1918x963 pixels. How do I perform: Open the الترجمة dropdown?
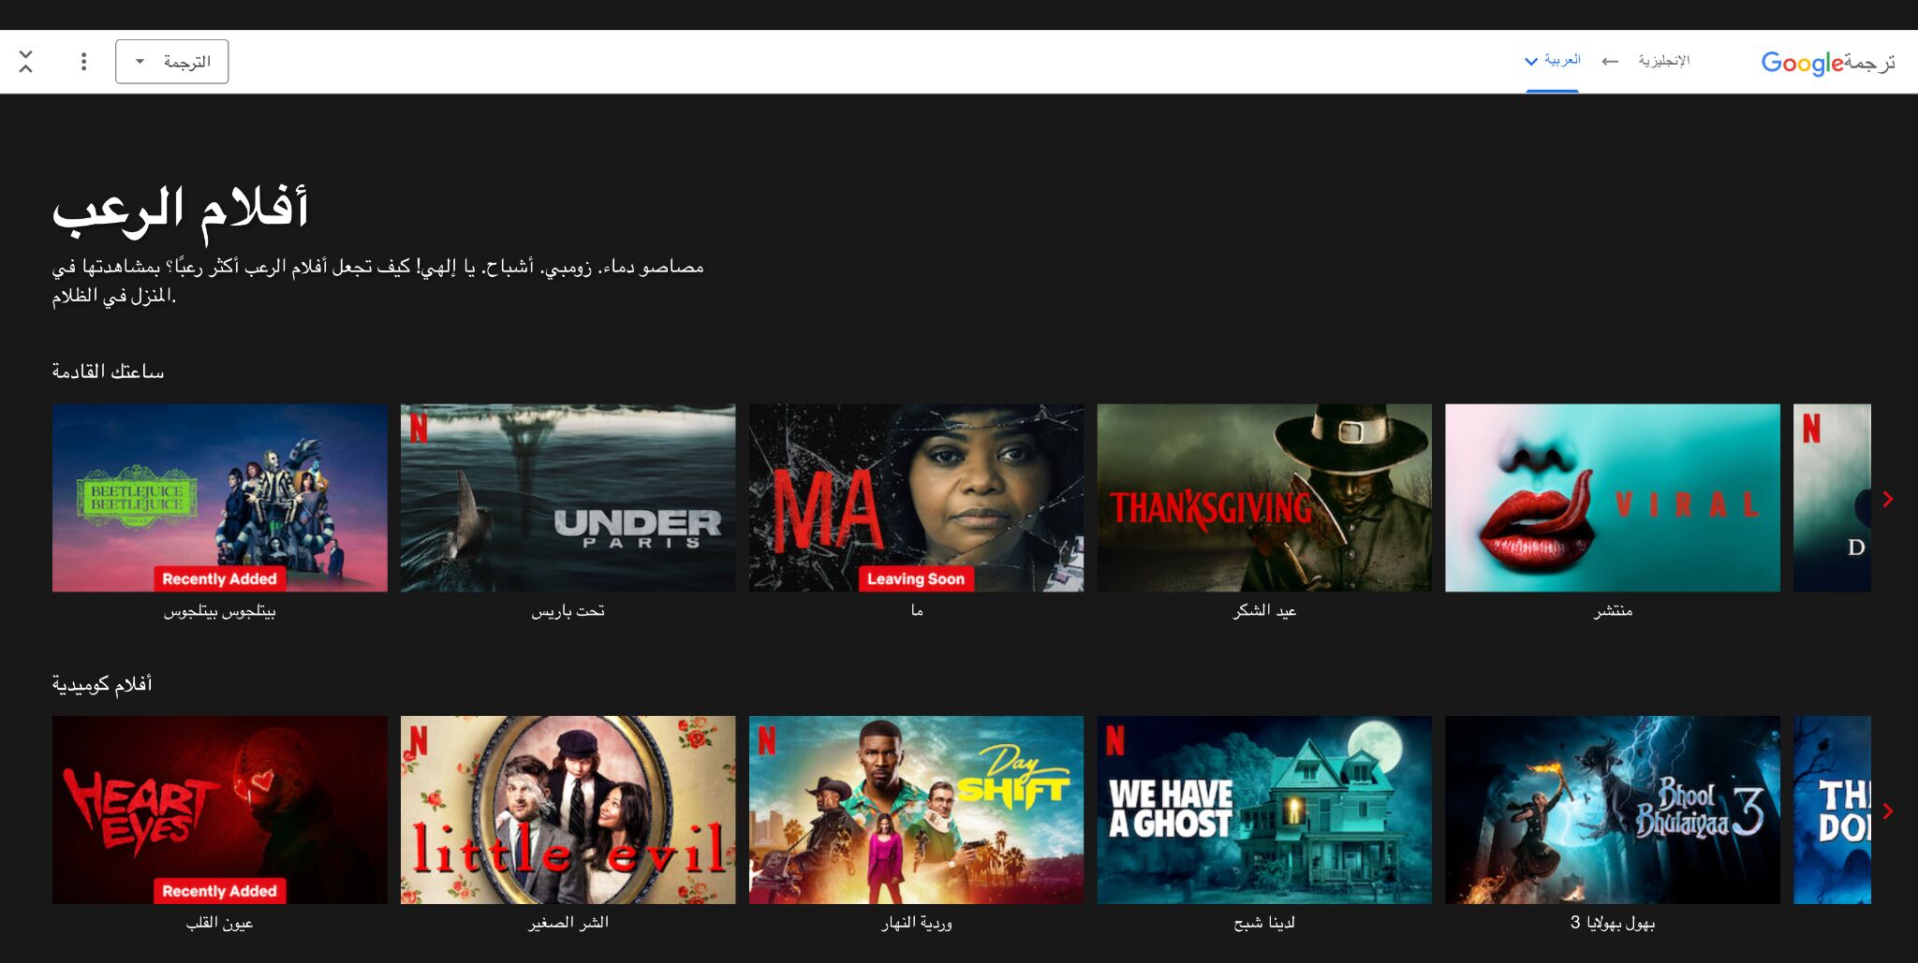pos(171,62)
